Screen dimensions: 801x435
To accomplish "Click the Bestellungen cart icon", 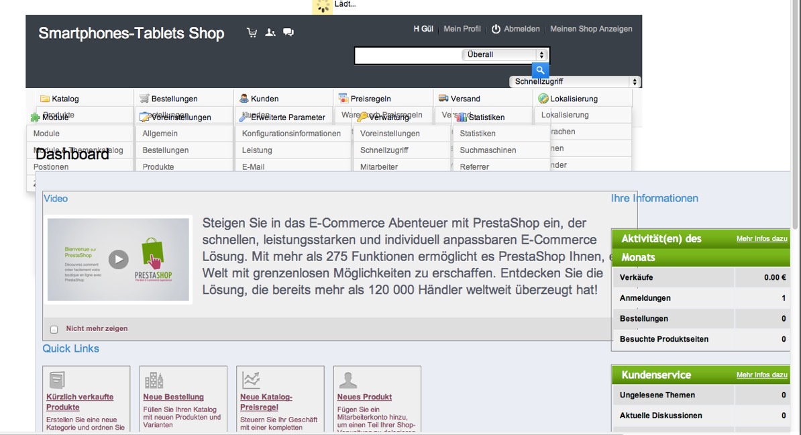I will coord(144,98).
